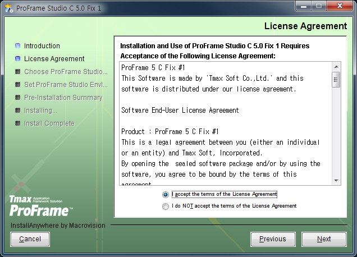The width and height of the screenshot is (357, 257).
Task: Maximize the installer window
Action: click(320, 7)
